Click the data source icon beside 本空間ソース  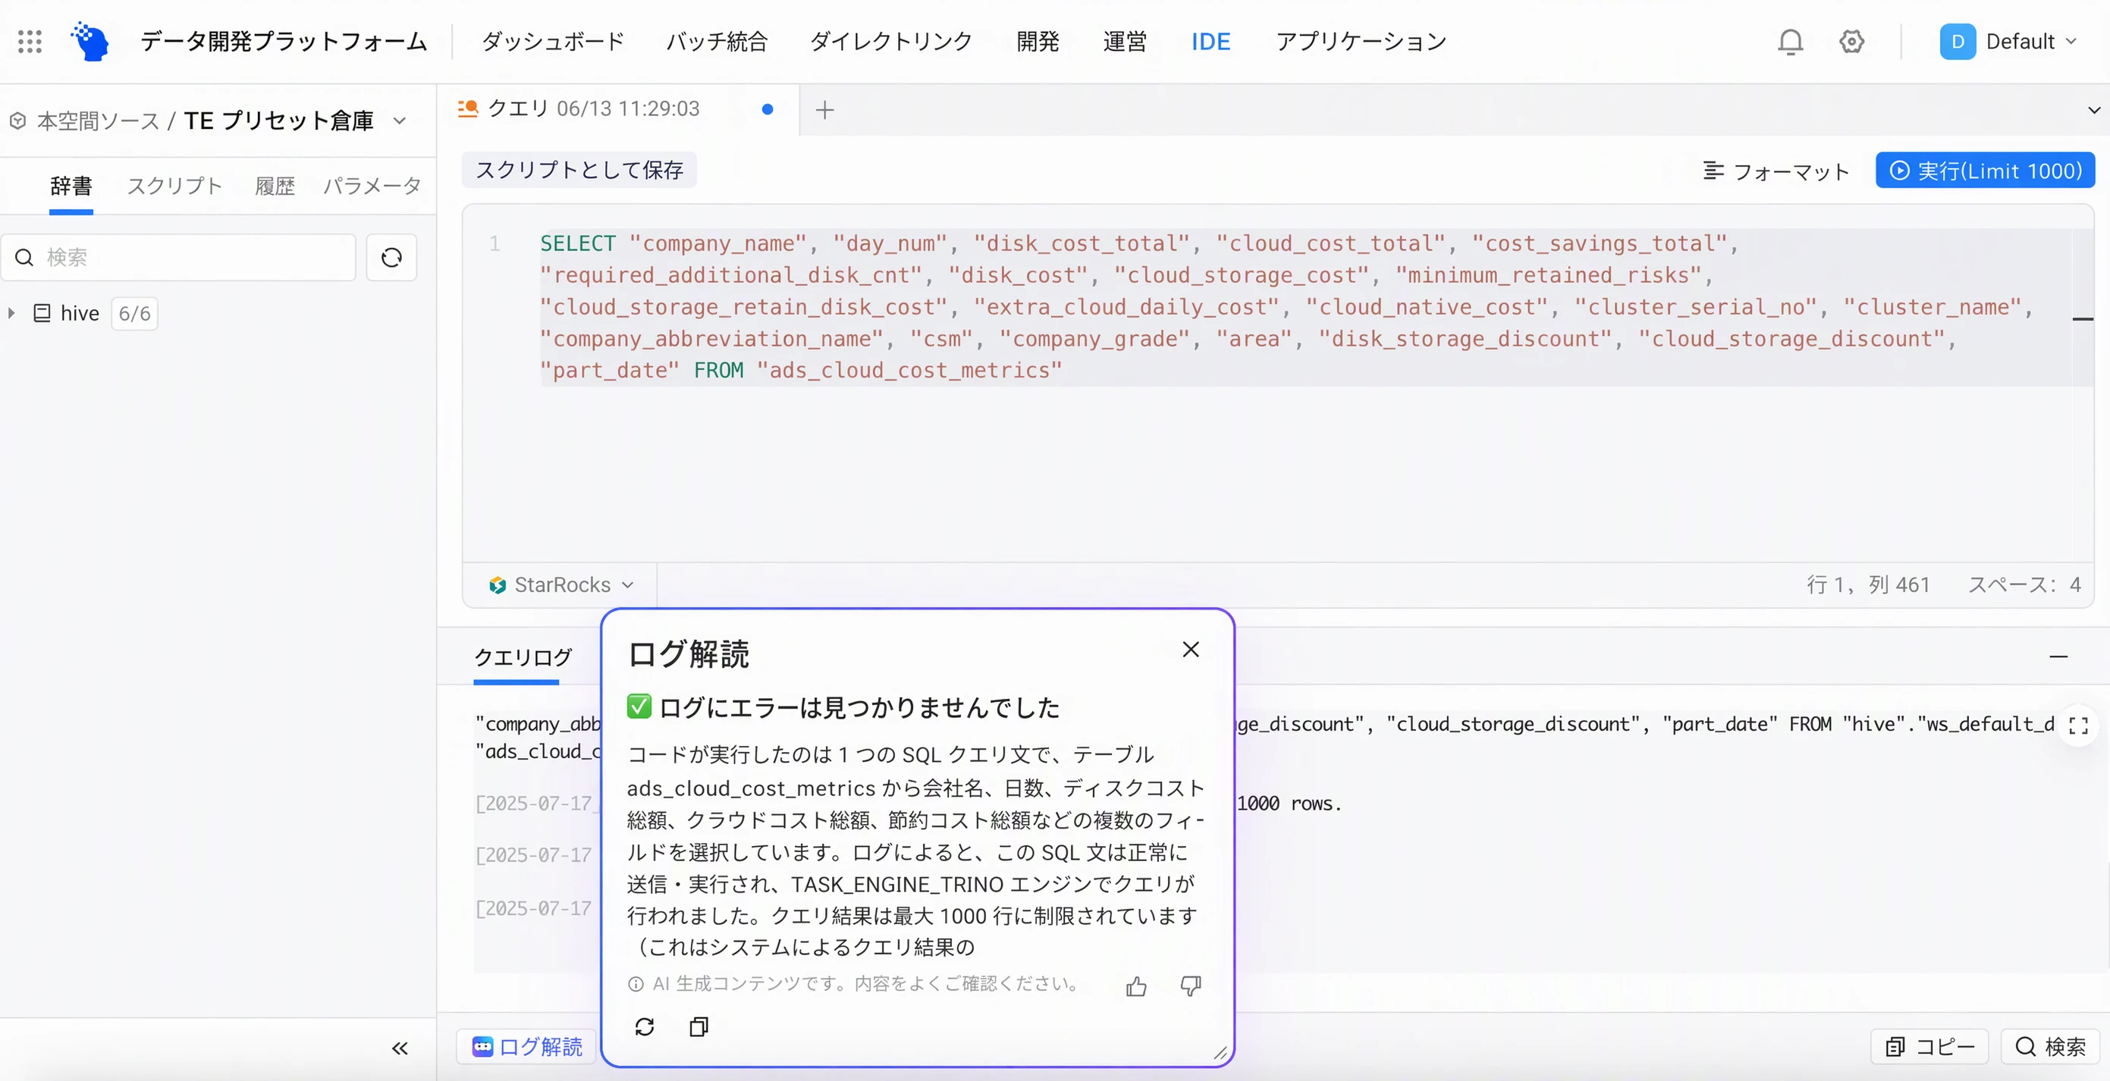pyautogui.click(x=17, y=121)
